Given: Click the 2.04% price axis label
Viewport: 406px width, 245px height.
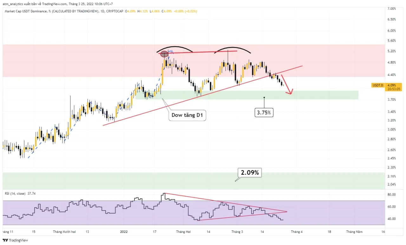Looking at the screenshot, I should [392, 185].
